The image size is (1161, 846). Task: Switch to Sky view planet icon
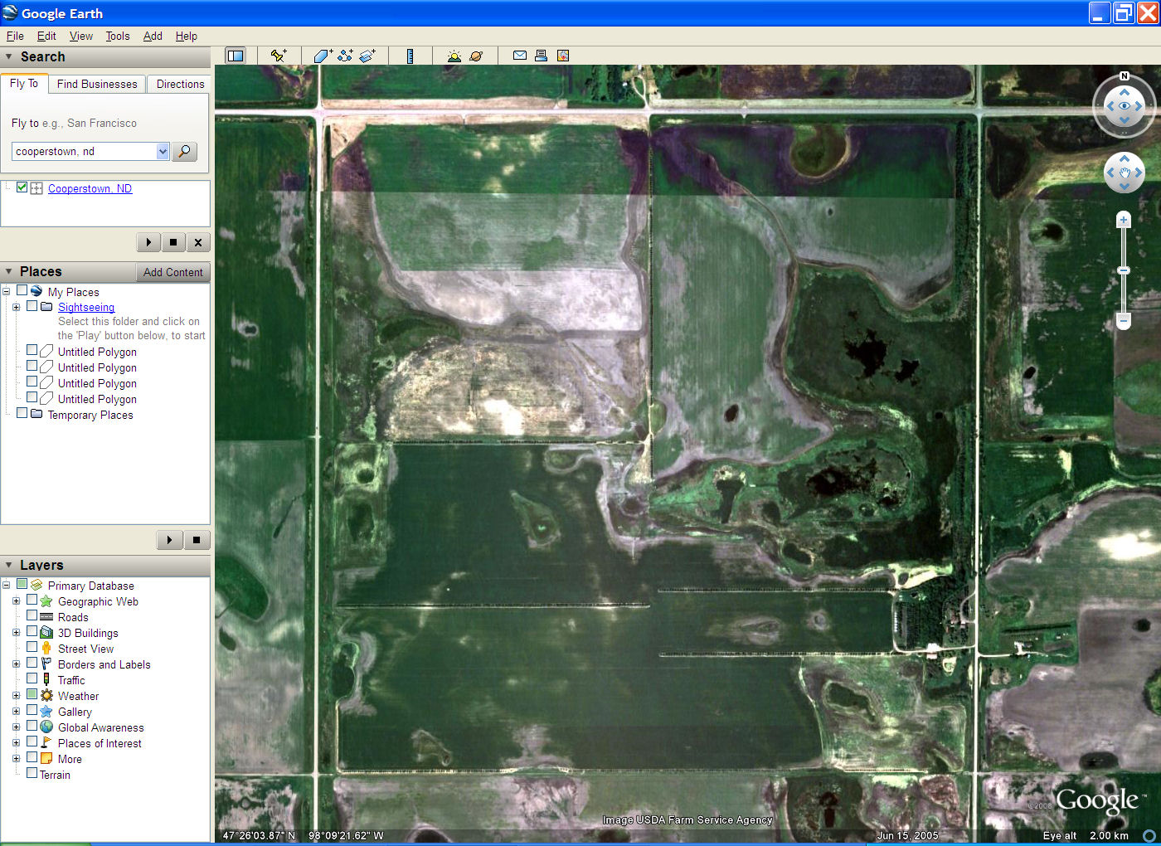tap(476, 56)
